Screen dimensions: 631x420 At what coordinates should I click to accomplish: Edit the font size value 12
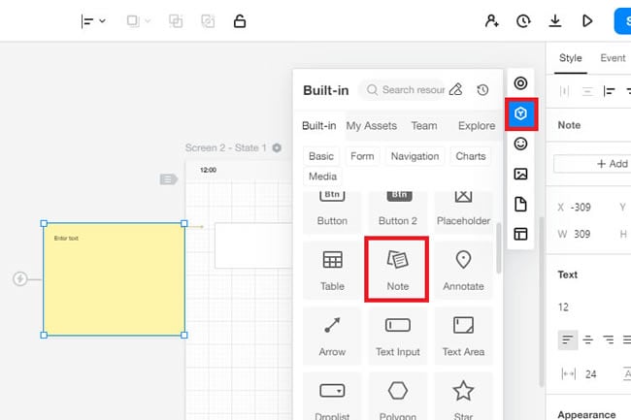click(x=563, y=307)
